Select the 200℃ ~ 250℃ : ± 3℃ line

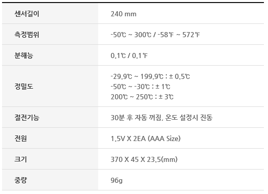(x=142, y=97)
